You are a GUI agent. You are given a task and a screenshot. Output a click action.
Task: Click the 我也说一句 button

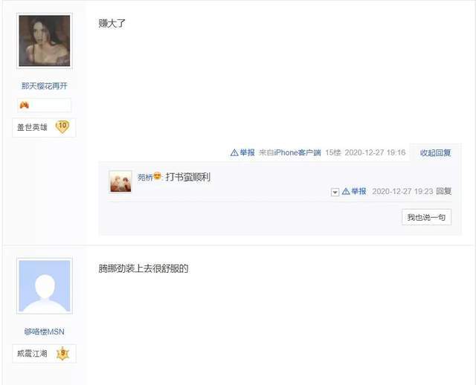tap(426, 217)
